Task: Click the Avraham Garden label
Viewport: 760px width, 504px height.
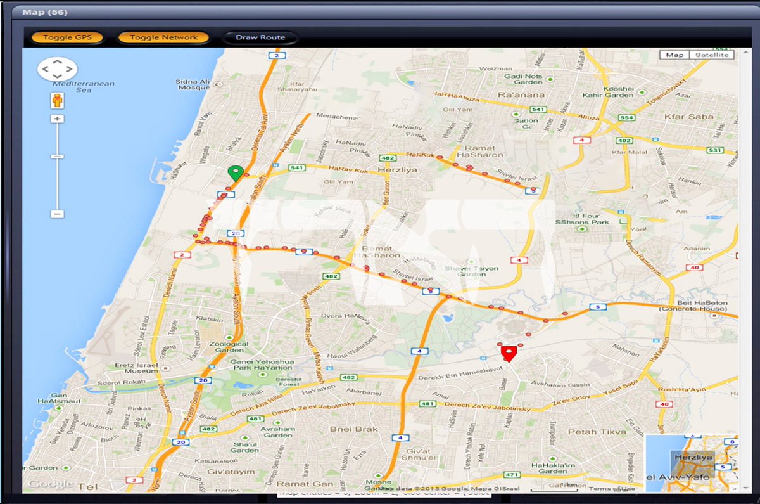Action: pyautogui.click(x=278, y=432)
